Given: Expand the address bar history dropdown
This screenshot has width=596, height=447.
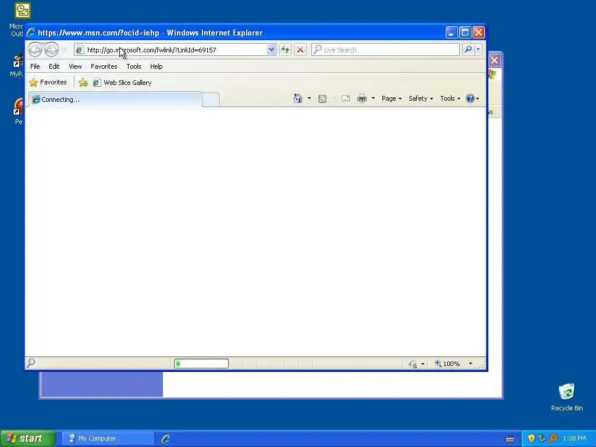Looking at the screenshot, I should point(271,50).
